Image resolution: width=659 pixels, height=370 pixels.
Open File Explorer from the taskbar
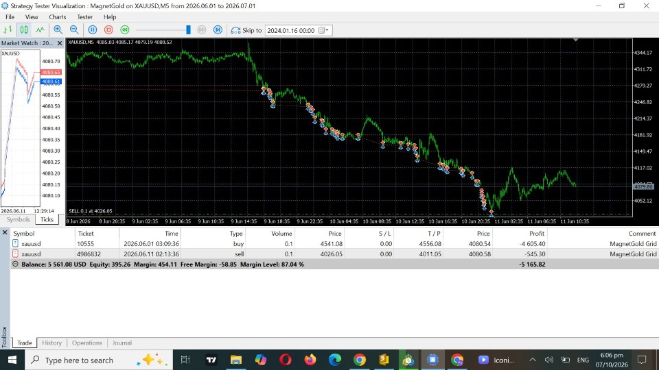[x=235, y=360]
